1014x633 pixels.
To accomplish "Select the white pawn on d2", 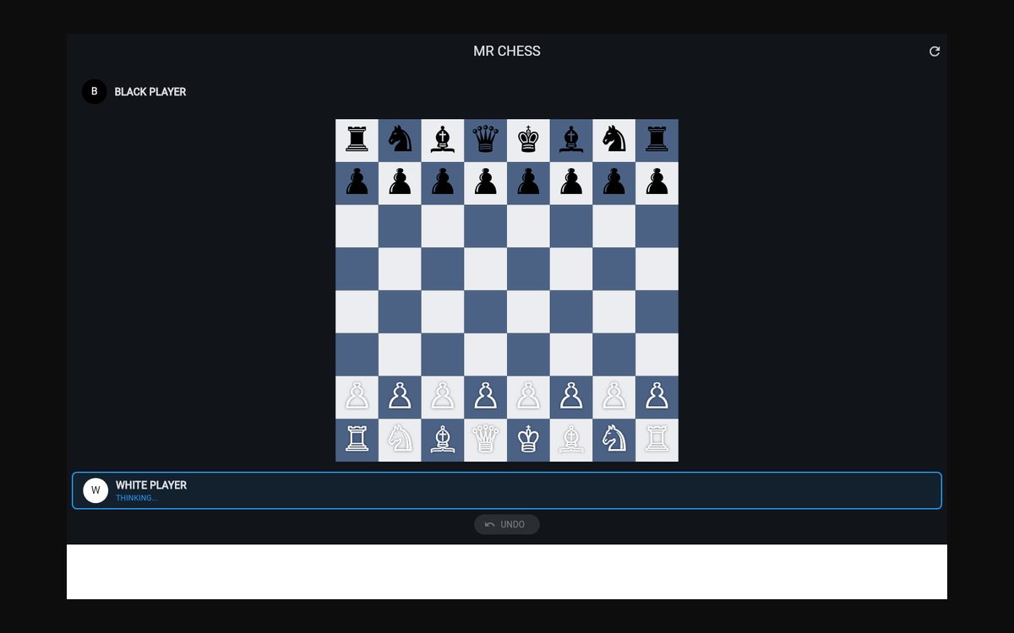I will point(486,397).
